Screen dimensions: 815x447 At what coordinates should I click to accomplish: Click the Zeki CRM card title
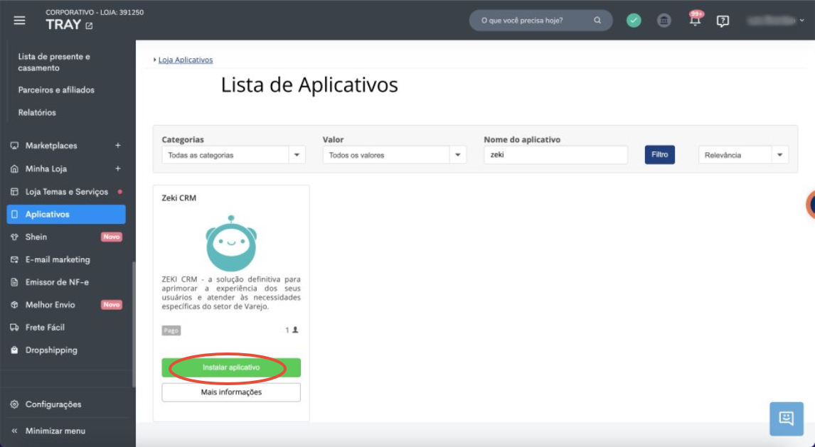(x=179, y=198)
